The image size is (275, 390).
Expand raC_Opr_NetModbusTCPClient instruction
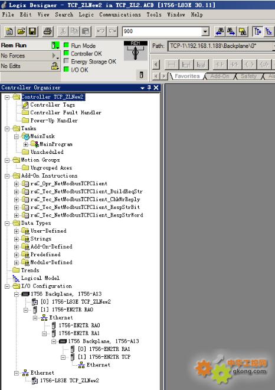(x=17, y=184)
